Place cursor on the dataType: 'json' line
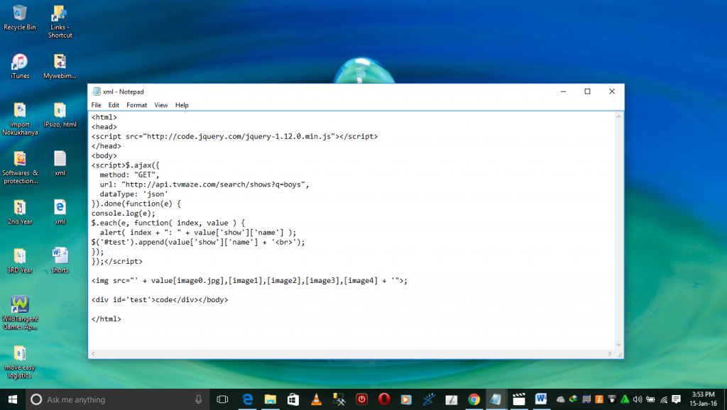 pos(133,194)
